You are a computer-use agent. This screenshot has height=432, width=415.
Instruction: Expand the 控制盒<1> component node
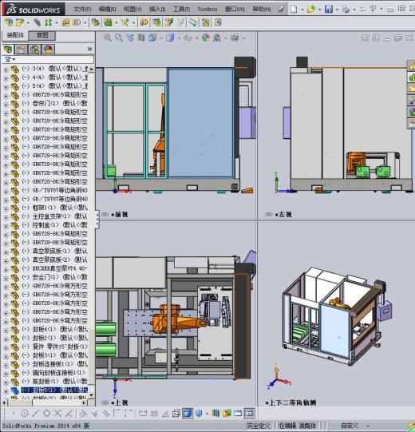point(6,226)
